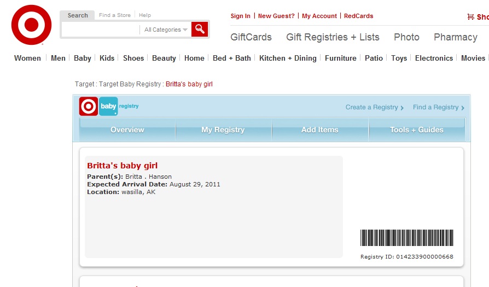Switch to the Overview tab
The height and width of the screenshot is (287, 489).
coord(127,130)
